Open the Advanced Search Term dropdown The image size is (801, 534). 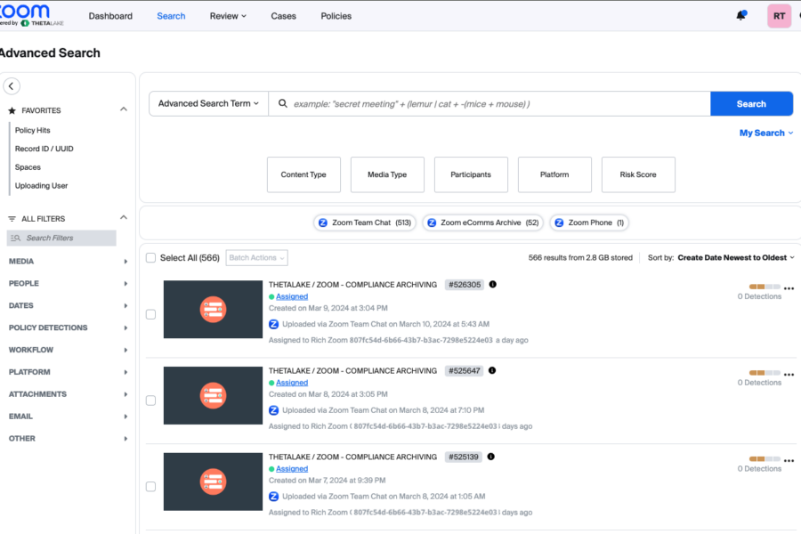208,104
